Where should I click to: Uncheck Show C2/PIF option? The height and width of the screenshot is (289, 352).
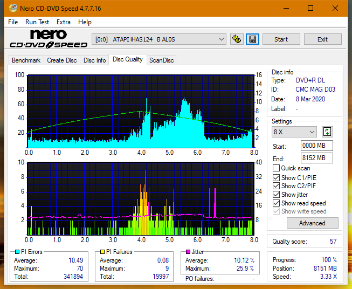[x=276, y=186]
